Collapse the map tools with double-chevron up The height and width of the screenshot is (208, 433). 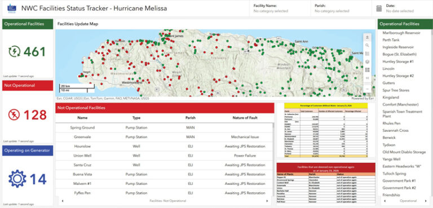(x=367, y=37)
